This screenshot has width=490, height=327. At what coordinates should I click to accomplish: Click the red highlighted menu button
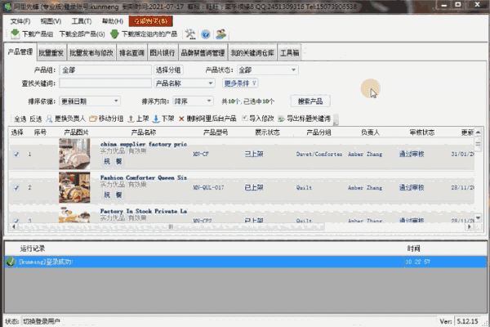[x=150, y=21]
